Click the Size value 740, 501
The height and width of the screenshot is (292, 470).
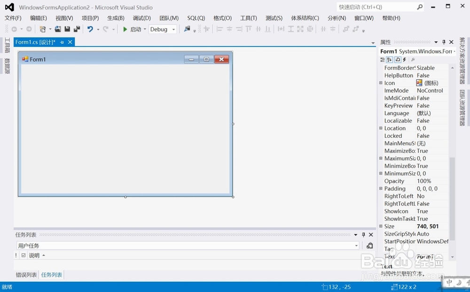pos(427,226)
